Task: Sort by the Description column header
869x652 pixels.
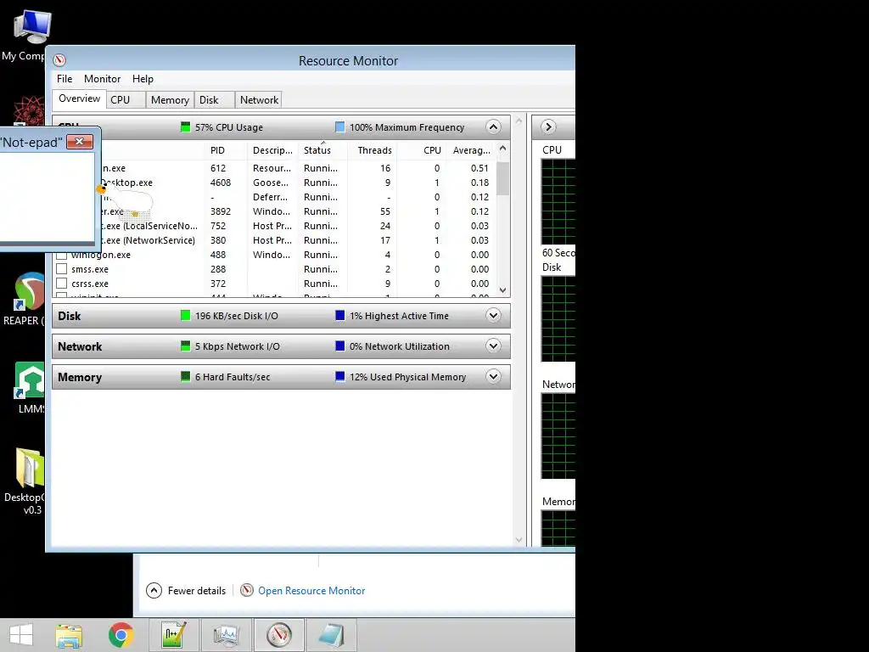Action: coord(274,150)
